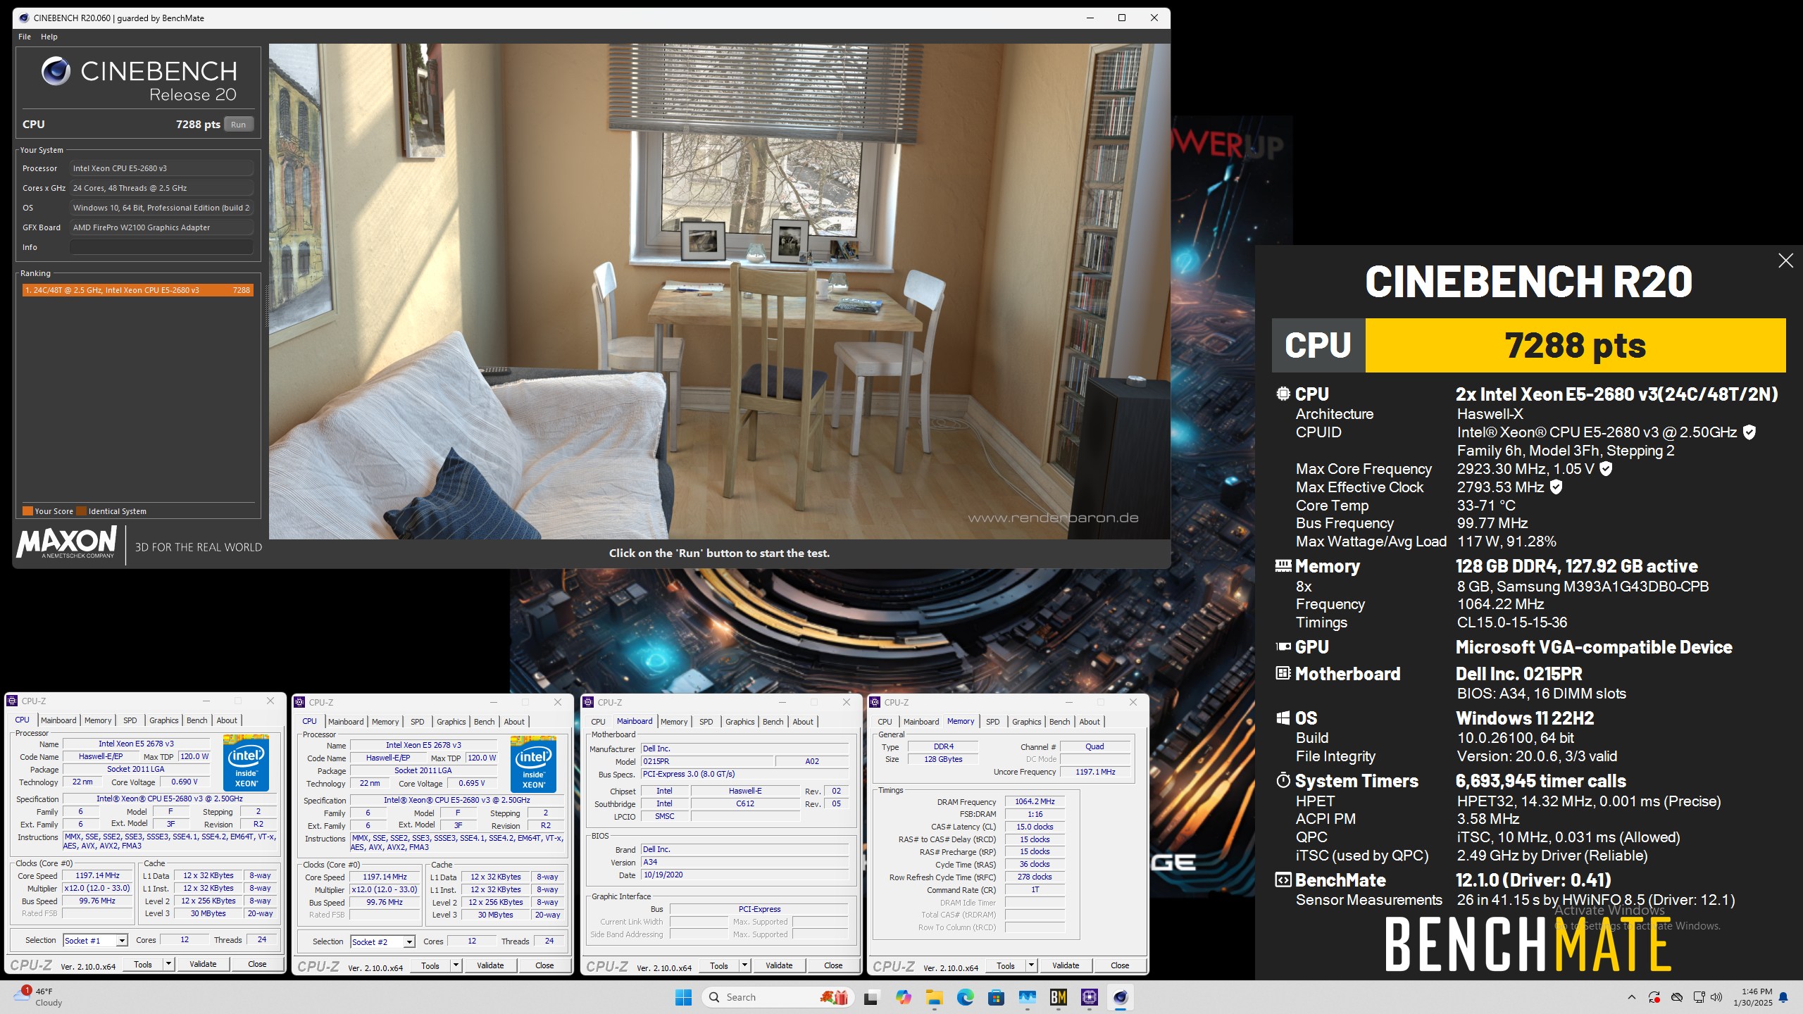Click CPU-Z title icon of first window
Image resolution: width=1803 pixels, height=1014 pixels.
click(12, 701)
